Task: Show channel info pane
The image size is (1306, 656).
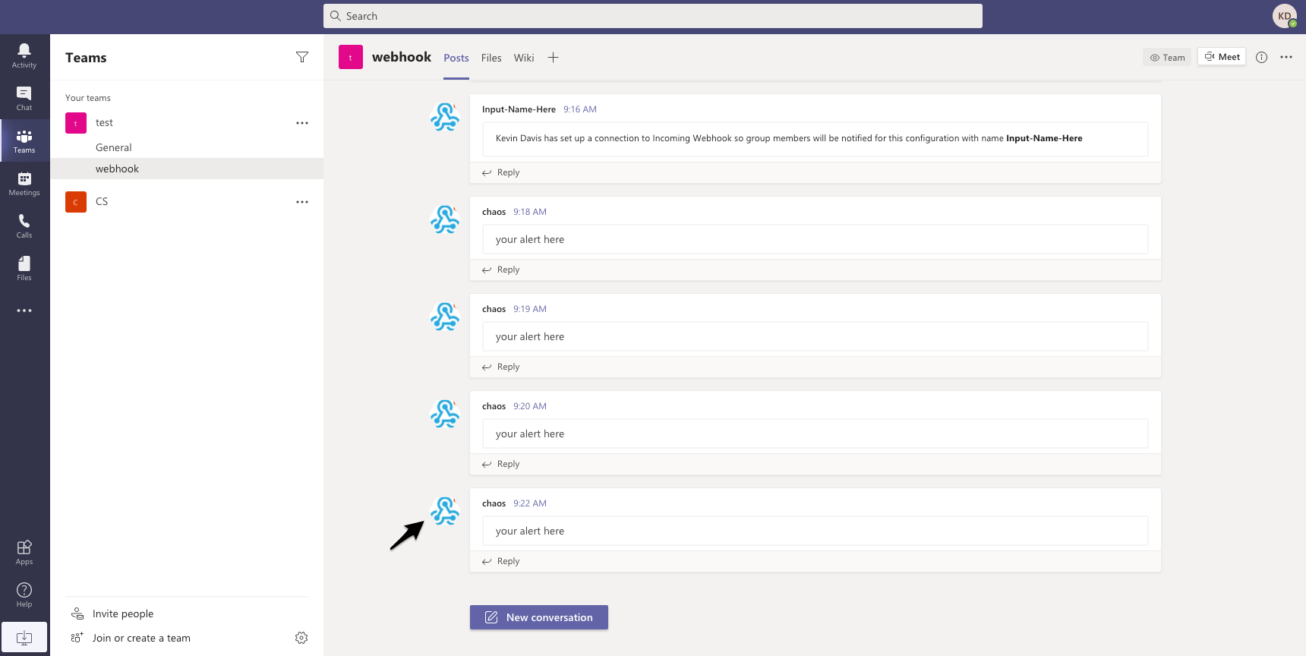Action: coord(1261,57)
